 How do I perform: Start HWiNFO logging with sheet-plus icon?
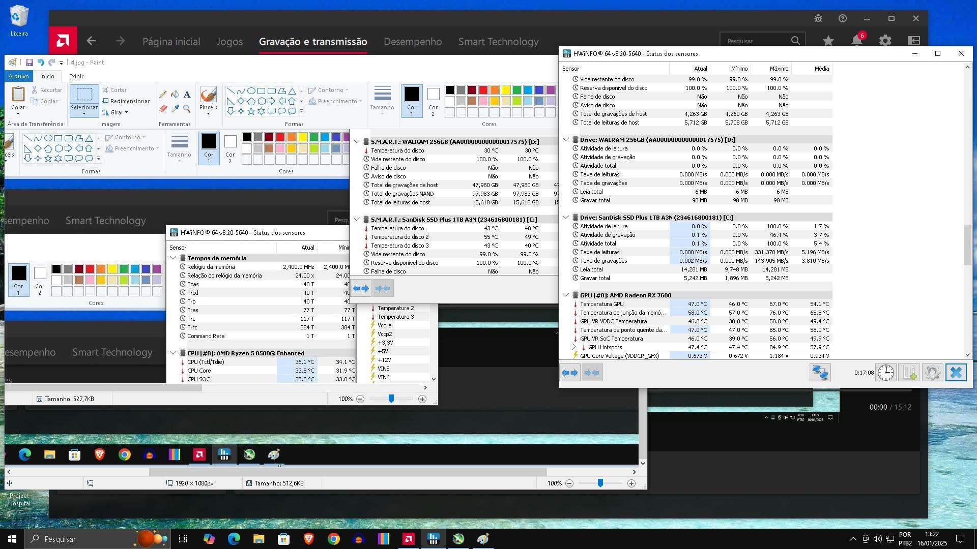click(x=909, y=373)
